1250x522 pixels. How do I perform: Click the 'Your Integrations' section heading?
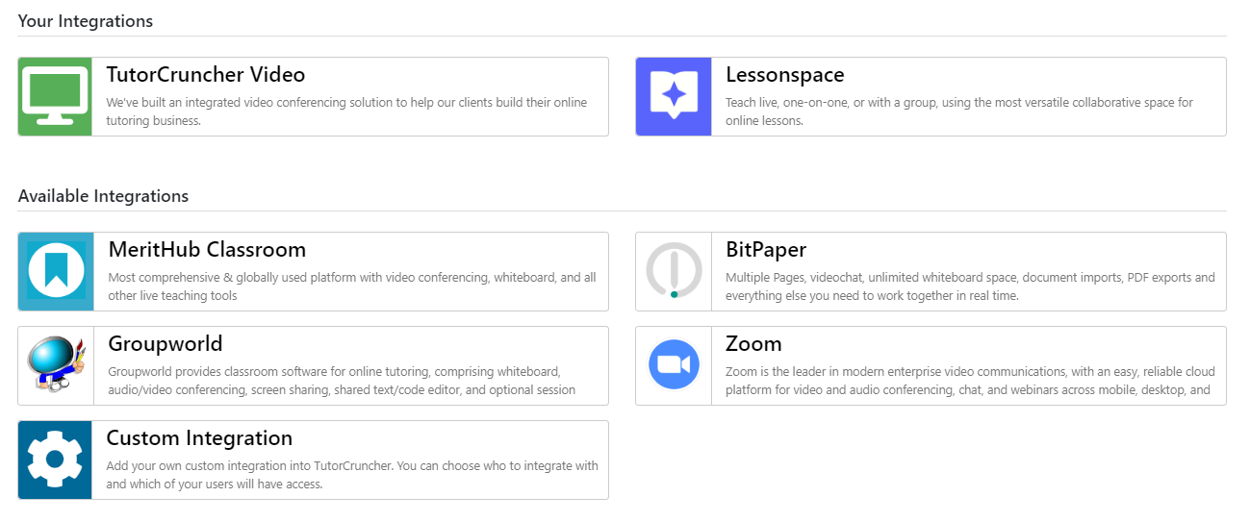click(x=86, y=21)
